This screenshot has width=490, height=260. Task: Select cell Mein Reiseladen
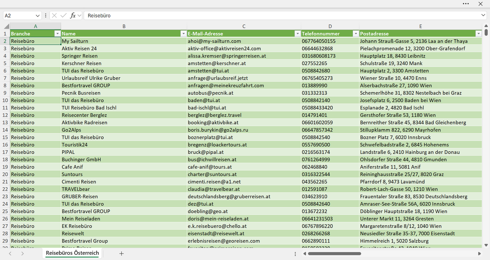click(x=124, y=219)
